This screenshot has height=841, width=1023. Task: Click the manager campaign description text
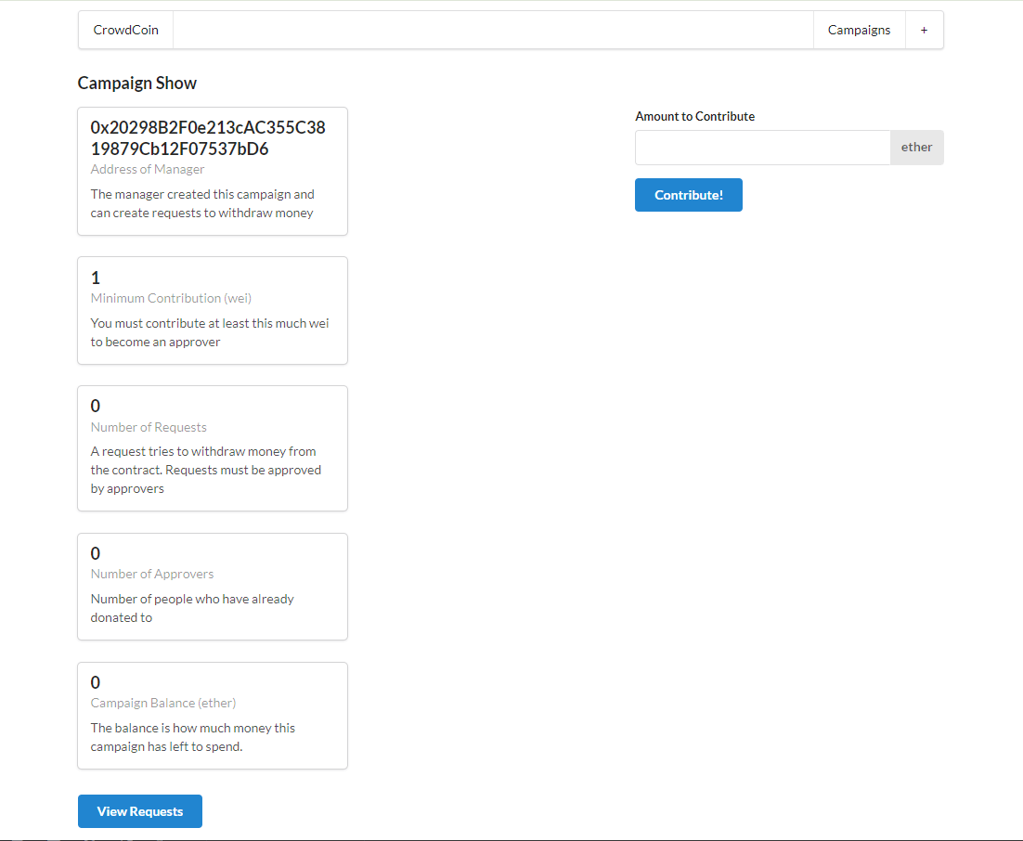tap(202, 203)
